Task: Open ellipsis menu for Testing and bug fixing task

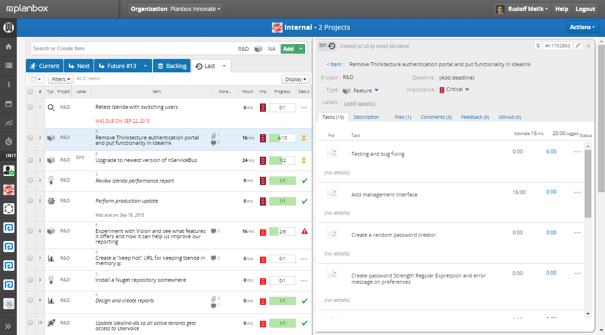Action: (x=577, y=152)
